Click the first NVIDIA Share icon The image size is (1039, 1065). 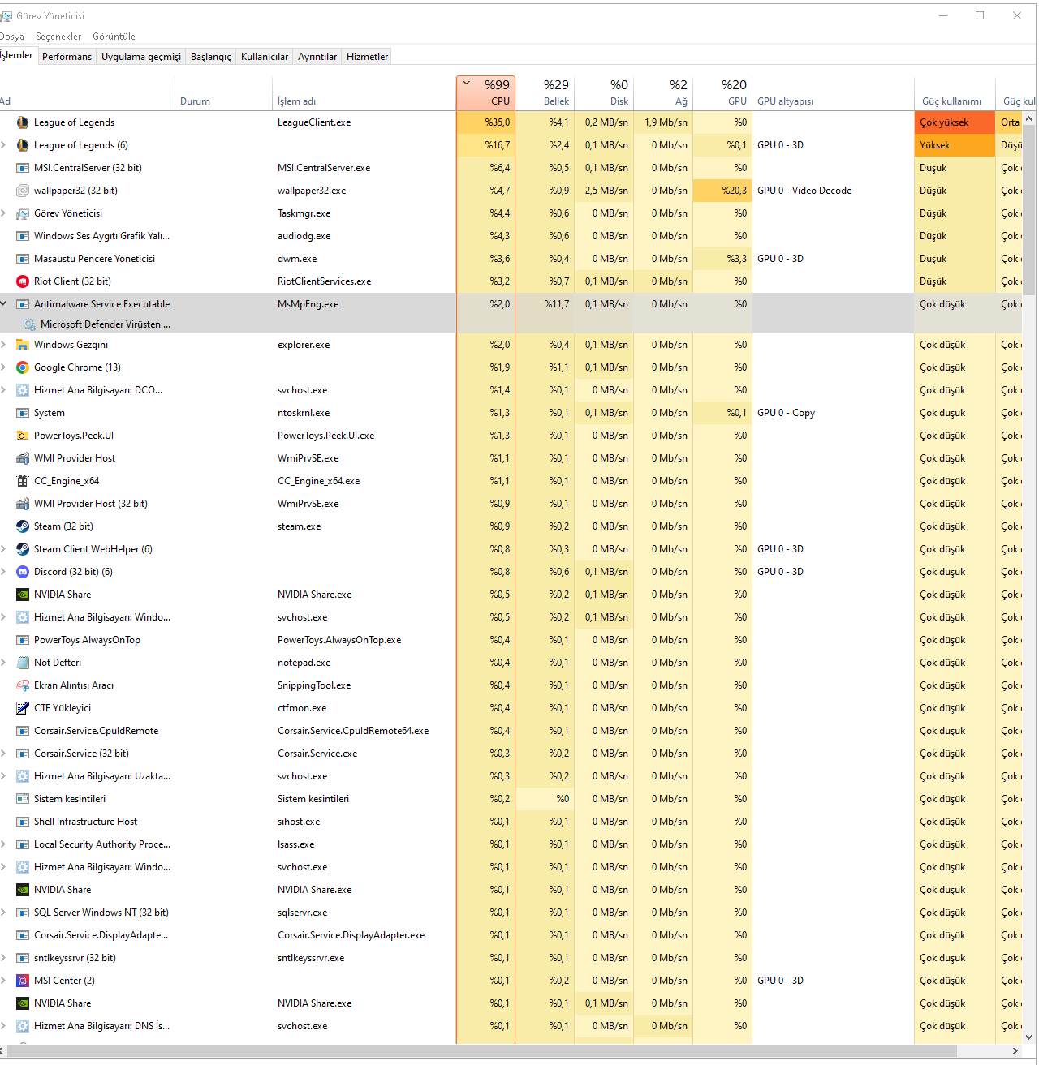23,595
